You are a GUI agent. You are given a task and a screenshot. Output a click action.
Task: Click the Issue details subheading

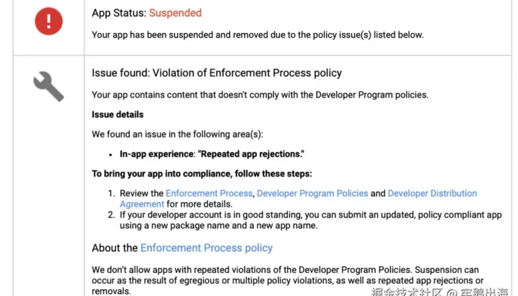coord(118,115)
